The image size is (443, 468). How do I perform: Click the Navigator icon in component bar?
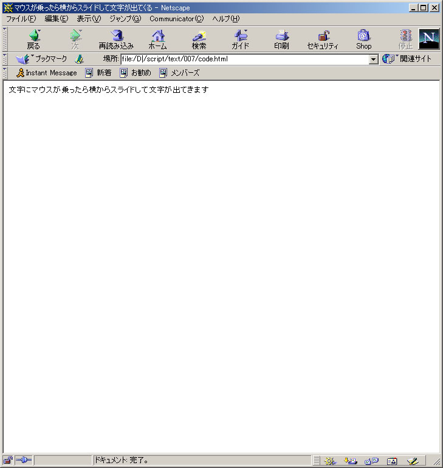[330, 461]
